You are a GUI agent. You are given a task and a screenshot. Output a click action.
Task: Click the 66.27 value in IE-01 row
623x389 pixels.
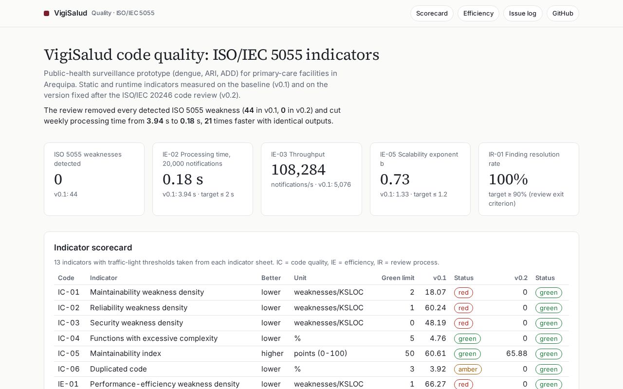tap(436, 384)
